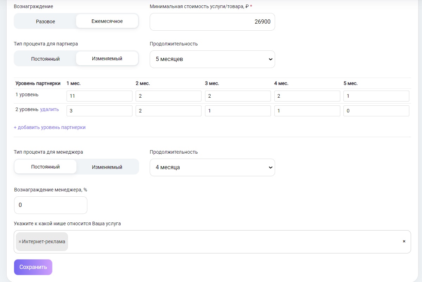This screenshot has height=282, width=422.
Task: Choose Постоянный for manager percent type
Action: pos(45,167)
